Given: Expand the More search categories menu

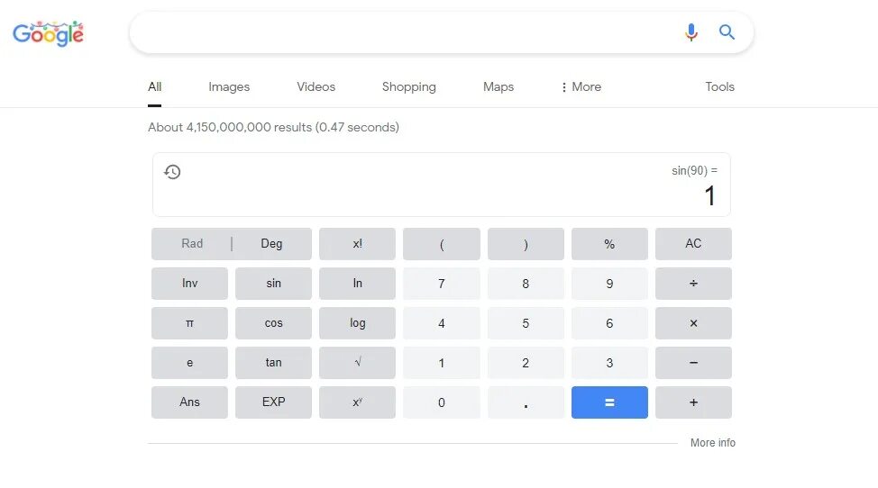Looking at the screenshot, I should [x=581, y=87].
